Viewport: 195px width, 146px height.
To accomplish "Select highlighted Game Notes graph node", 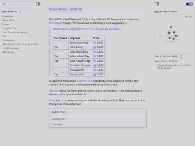I will click(169, 33).
